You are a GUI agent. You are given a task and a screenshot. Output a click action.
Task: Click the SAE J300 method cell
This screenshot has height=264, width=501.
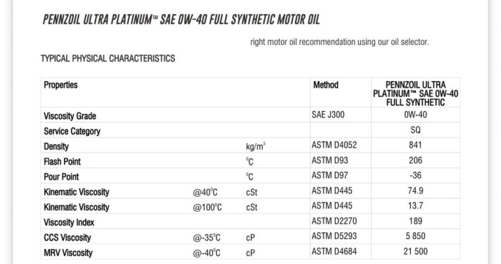[x=328, y=115]
